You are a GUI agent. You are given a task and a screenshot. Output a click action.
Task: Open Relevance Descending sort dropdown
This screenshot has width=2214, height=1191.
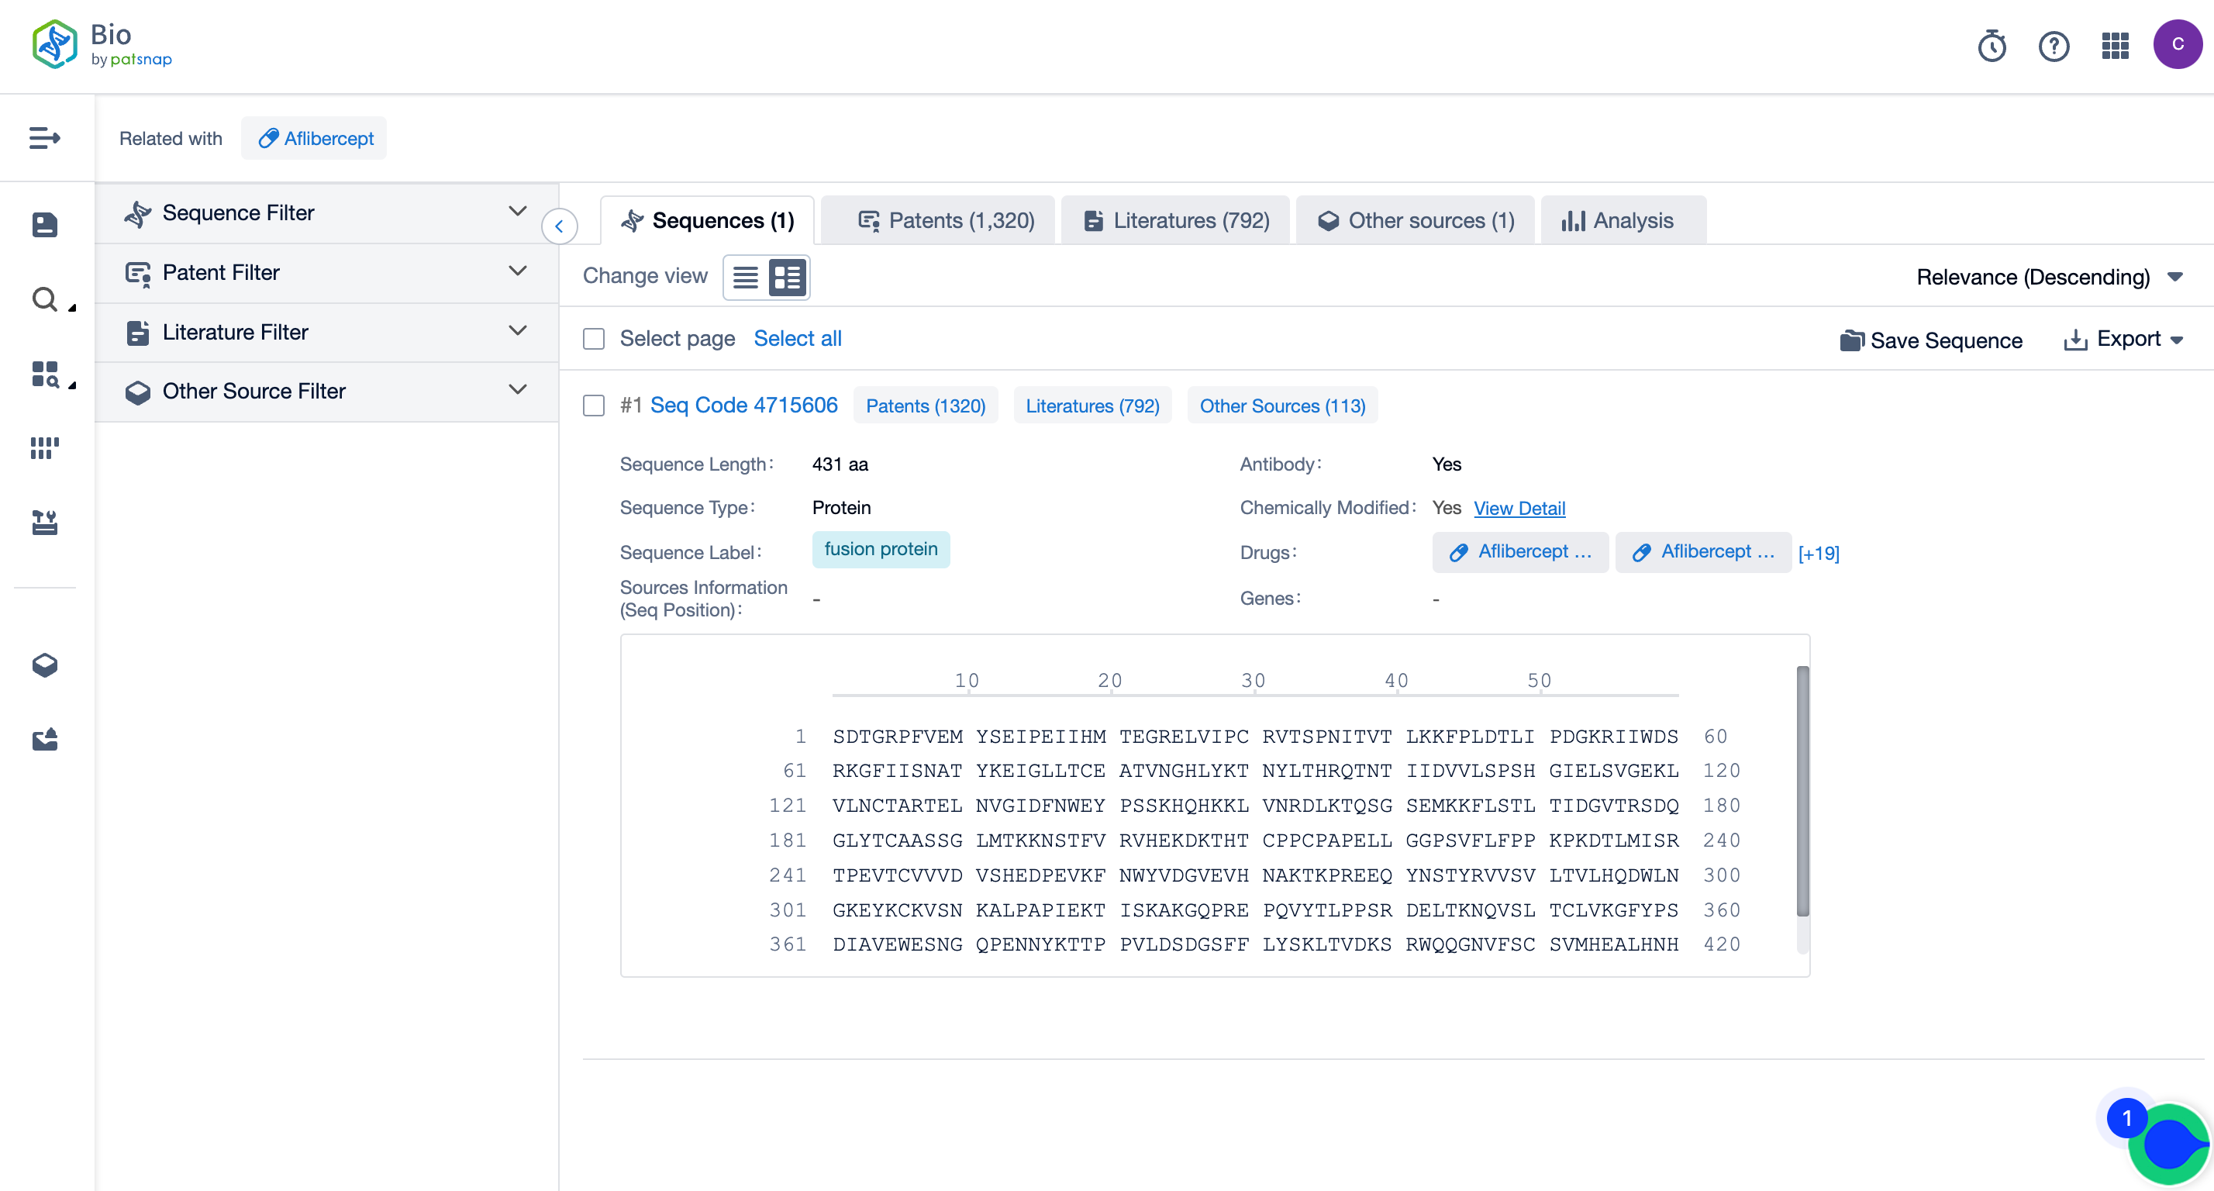click(x=2051, y=278)
